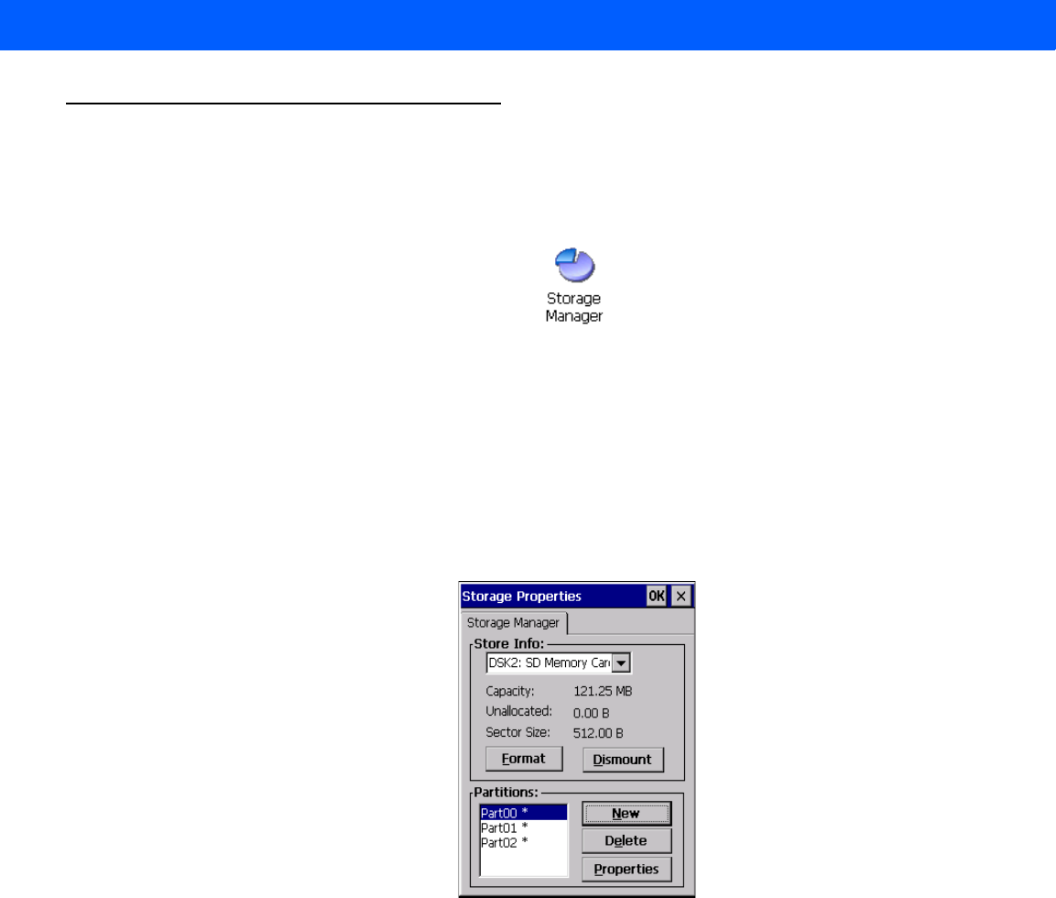
Task: Click the Unallocated value 0.00 B
Action: coord(592,713)
